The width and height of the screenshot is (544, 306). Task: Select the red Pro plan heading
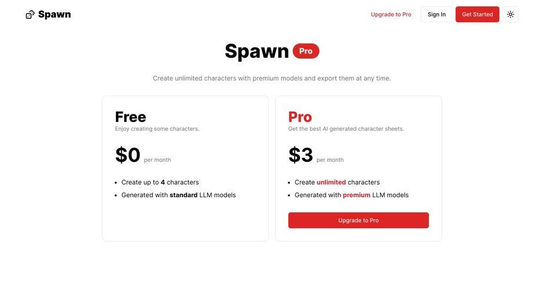[300, 117]
